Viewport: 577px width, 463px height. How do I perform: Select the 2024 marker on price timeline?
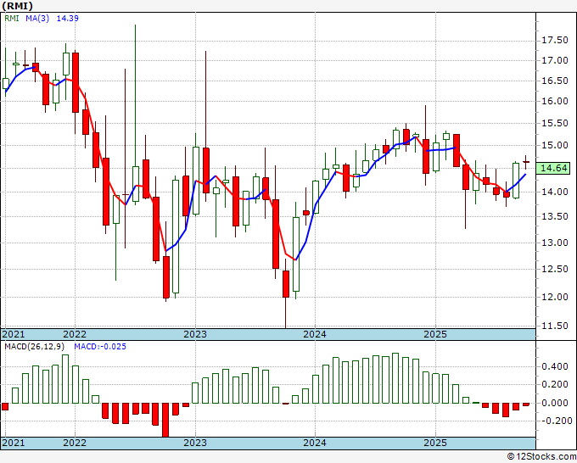pos(315,334)
